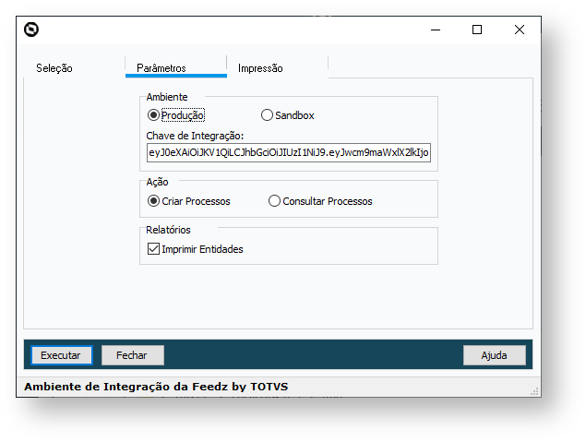This screenshot has height=442, width=586.
Task: Click status bar text Ambiente de Integração da Feedz
Action: (x=156, y=387)
